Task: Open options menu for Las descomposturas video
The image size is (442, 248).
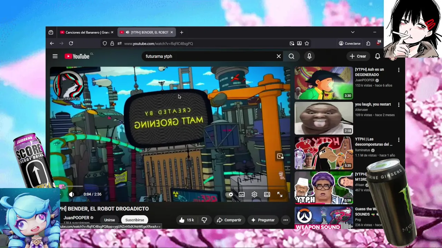Action: (398, 140)
